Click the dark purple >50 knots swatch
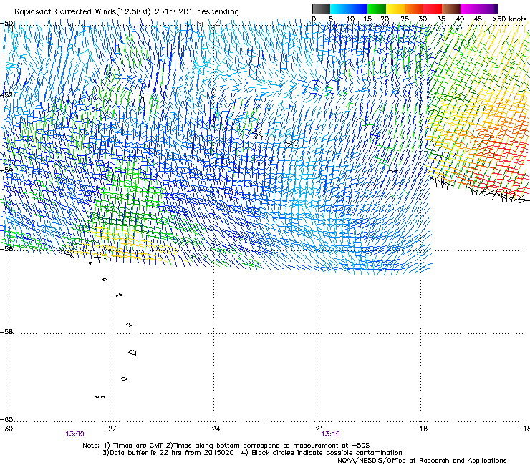 click(495, 9)
